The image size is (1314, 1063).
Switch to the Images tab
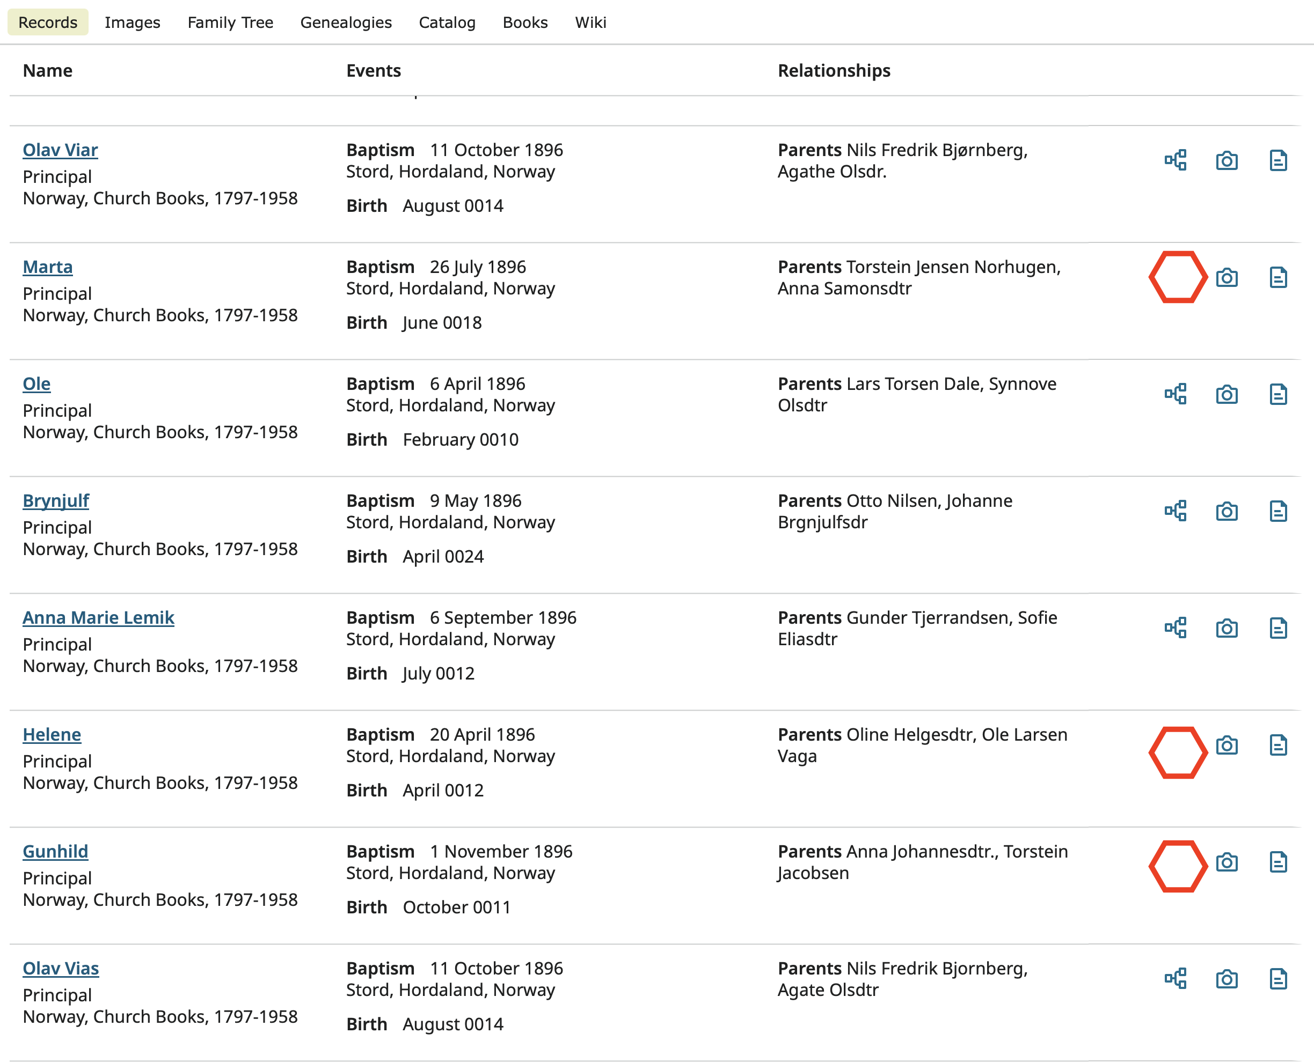[x=133, y=23]
